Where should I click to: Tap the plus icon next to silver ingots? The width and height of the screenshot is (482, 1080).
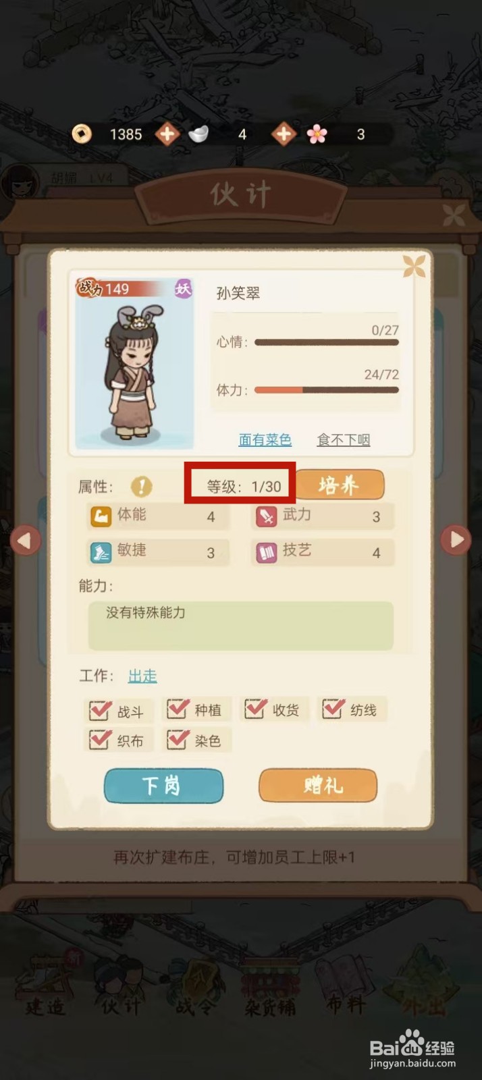284,134
